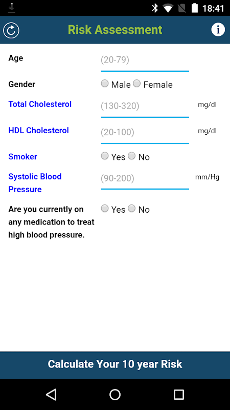Select Male gender radio button
Screen dimensions: 230x410
(x=105, y=84)
